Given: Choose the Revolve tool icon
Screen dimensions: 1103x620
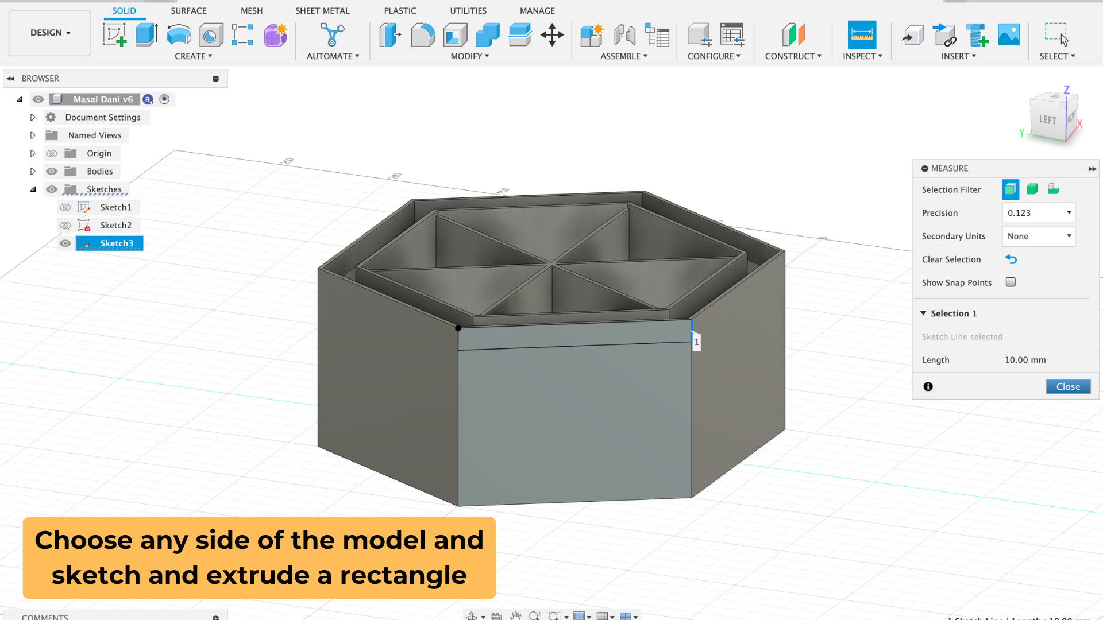Looking at the screenshot, I should (179, 35).
